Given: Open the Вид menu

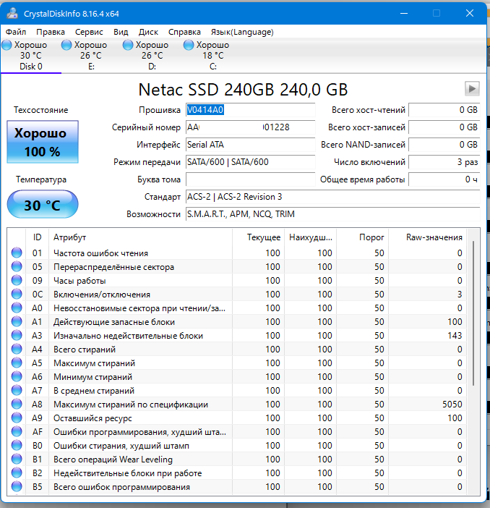Looking at the screenshot, I should [x=121, y=32].
